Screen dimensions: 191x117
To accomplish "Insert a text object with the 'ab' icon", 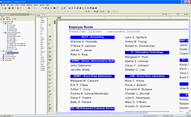I will (70, 8).
